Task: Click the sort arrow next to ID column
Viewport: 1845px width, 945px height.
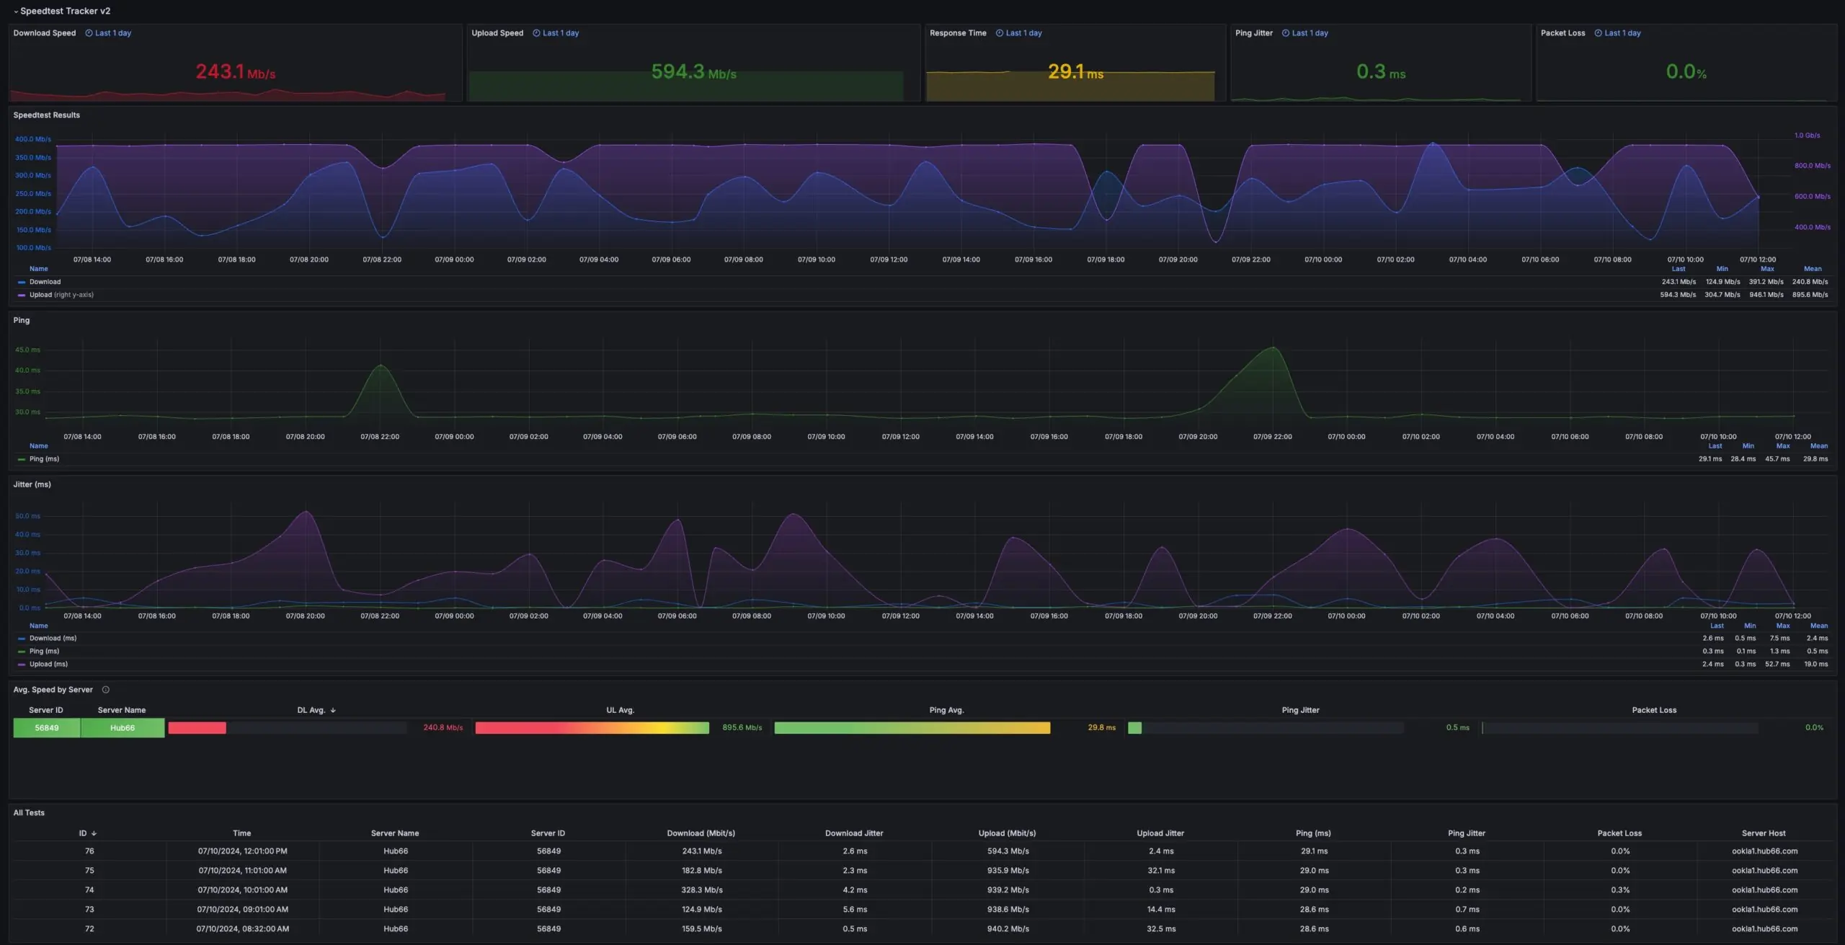Action: (x=94, y=833)
